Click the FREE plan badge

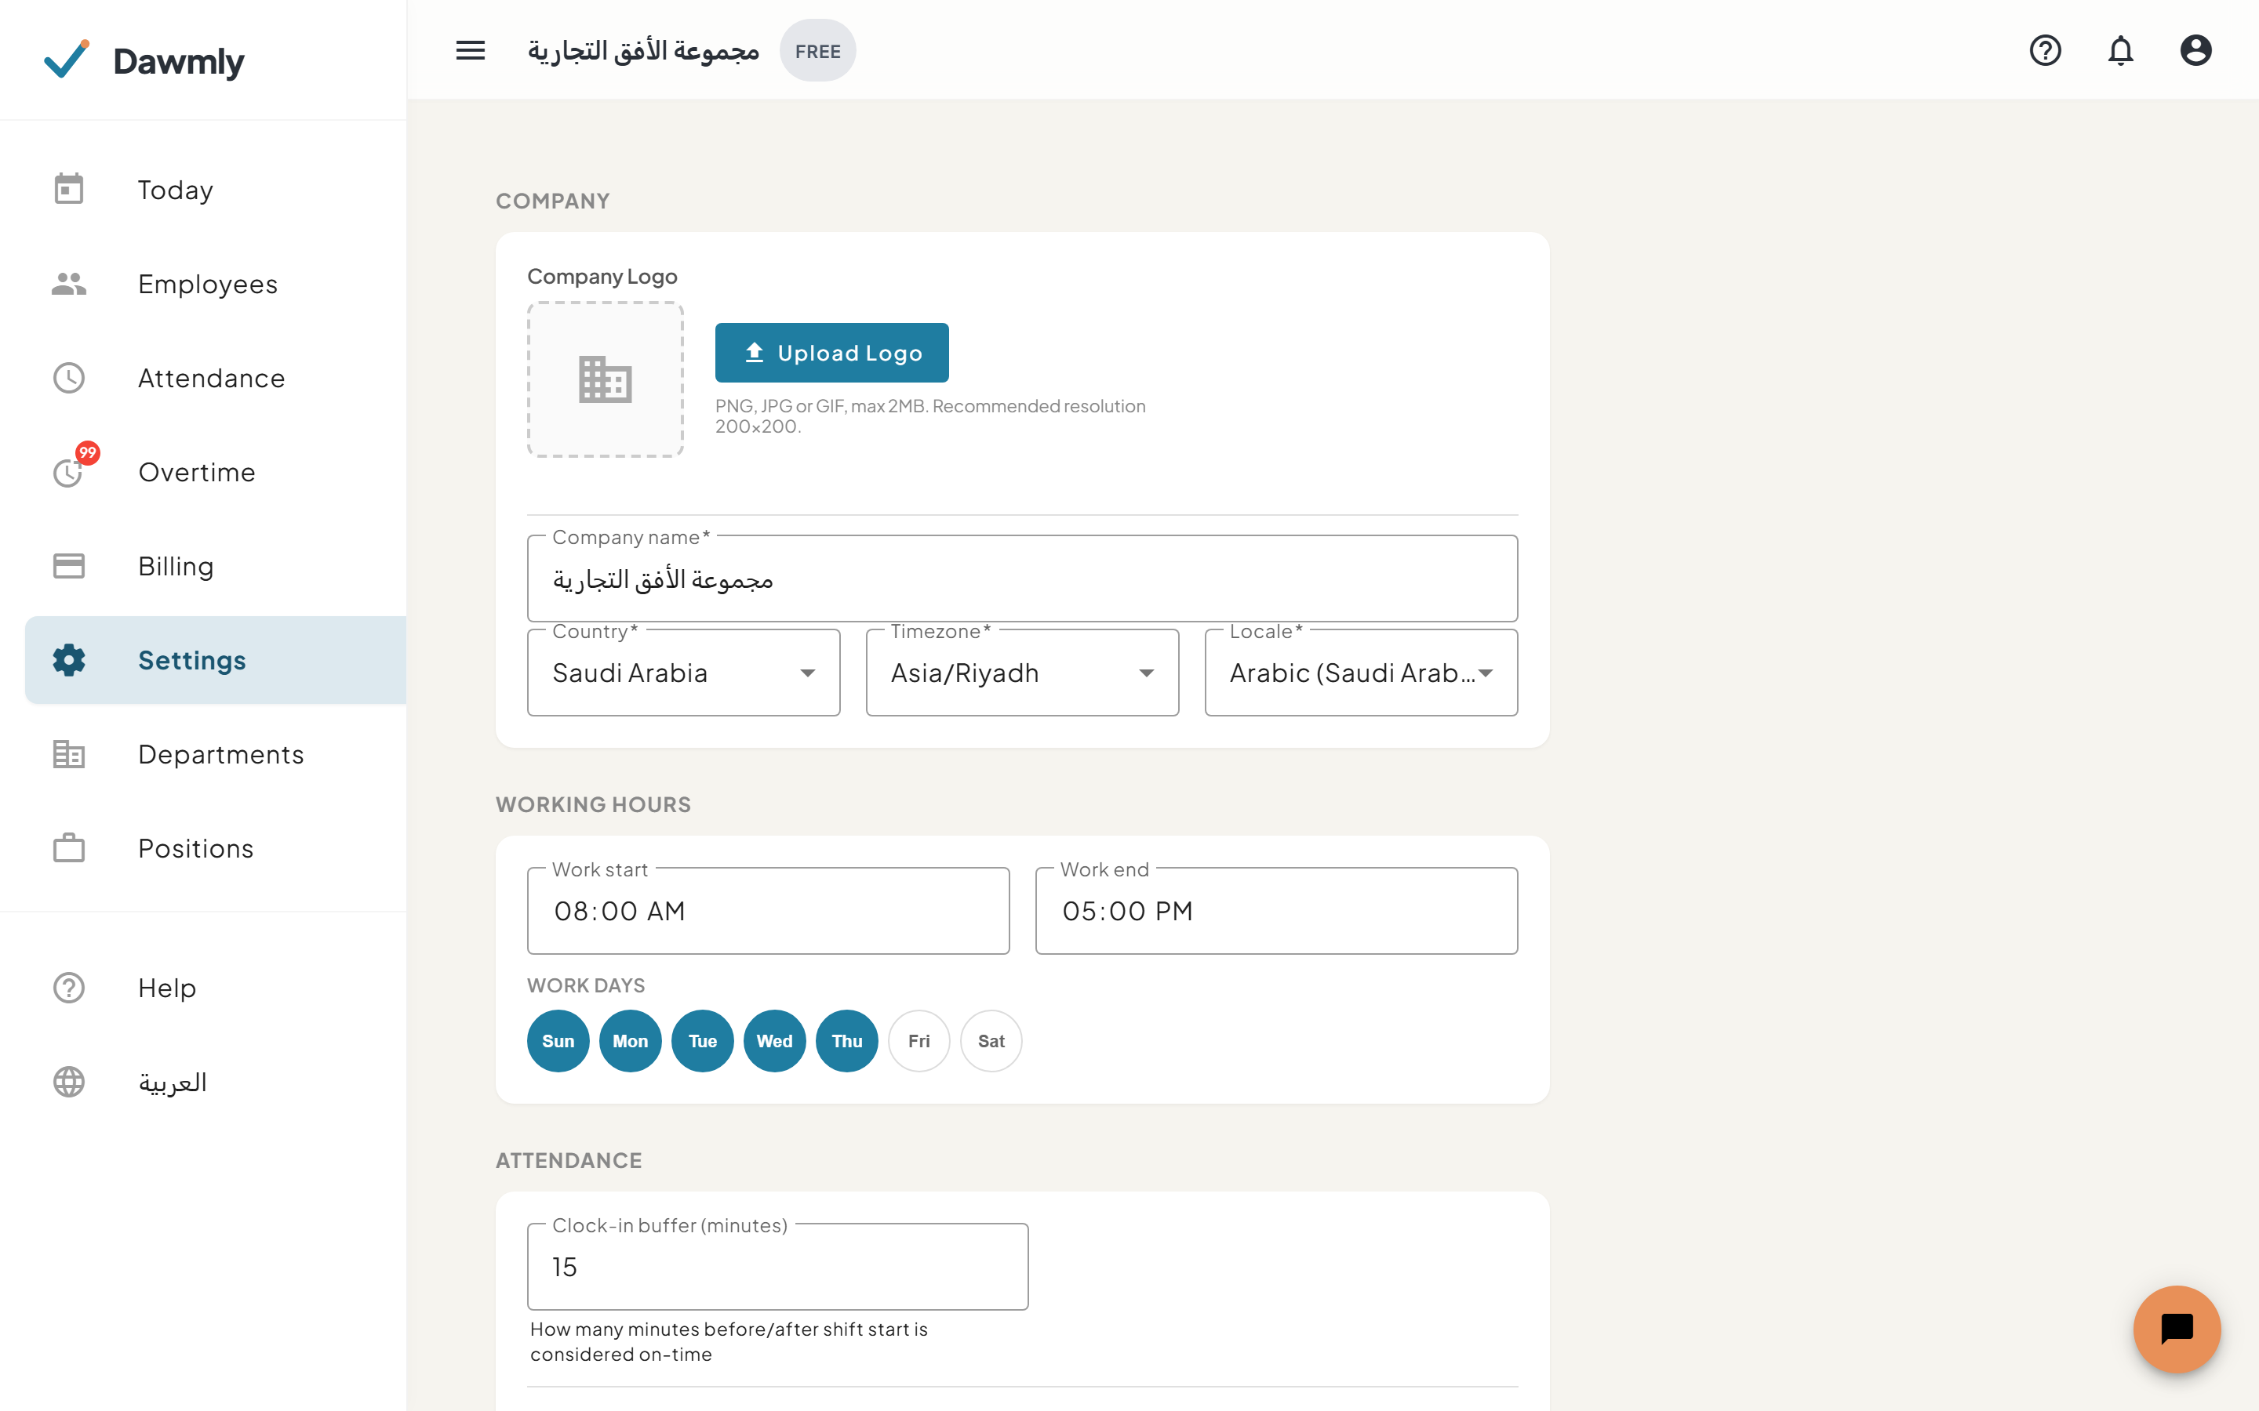818,50
